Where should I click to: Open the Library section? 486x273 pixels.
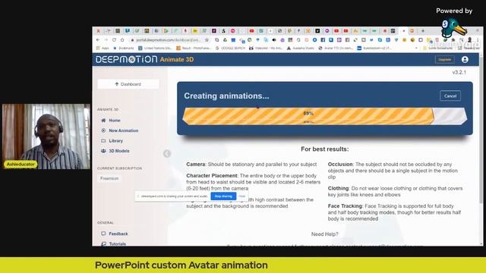click(116, 141)
